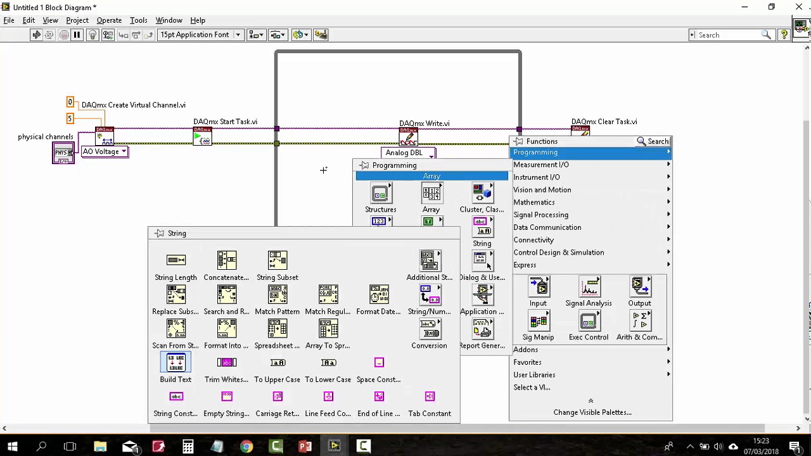Viewport: 811px width, 456px height.
Task: Open the Express Input subpalette
Action: click(538, 287)
